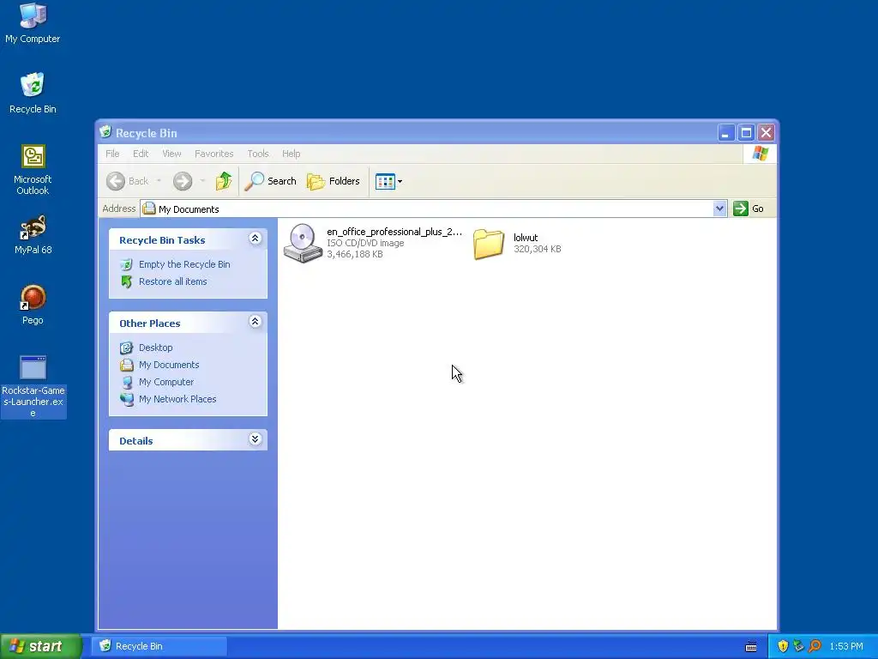Open the Back history dropdown arrow
The width and height of the screenshot is (878, 659).
(x=159, y=181)
